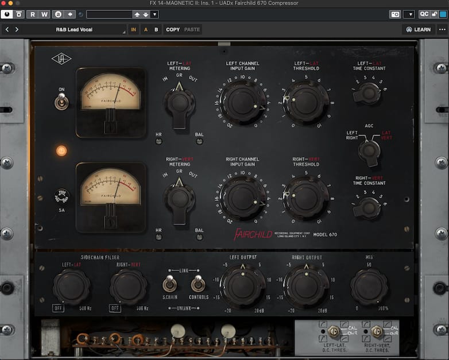Adjust the Left Output knob
Viewport: 449px width, 360px height.
click(243, 287)
